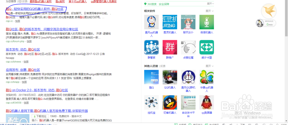The height and width of the screenshot is (125, 288).
Task: Click suggested search qq群管理机器人免费版
Action: pyautogui.click(x=104, y=1)
